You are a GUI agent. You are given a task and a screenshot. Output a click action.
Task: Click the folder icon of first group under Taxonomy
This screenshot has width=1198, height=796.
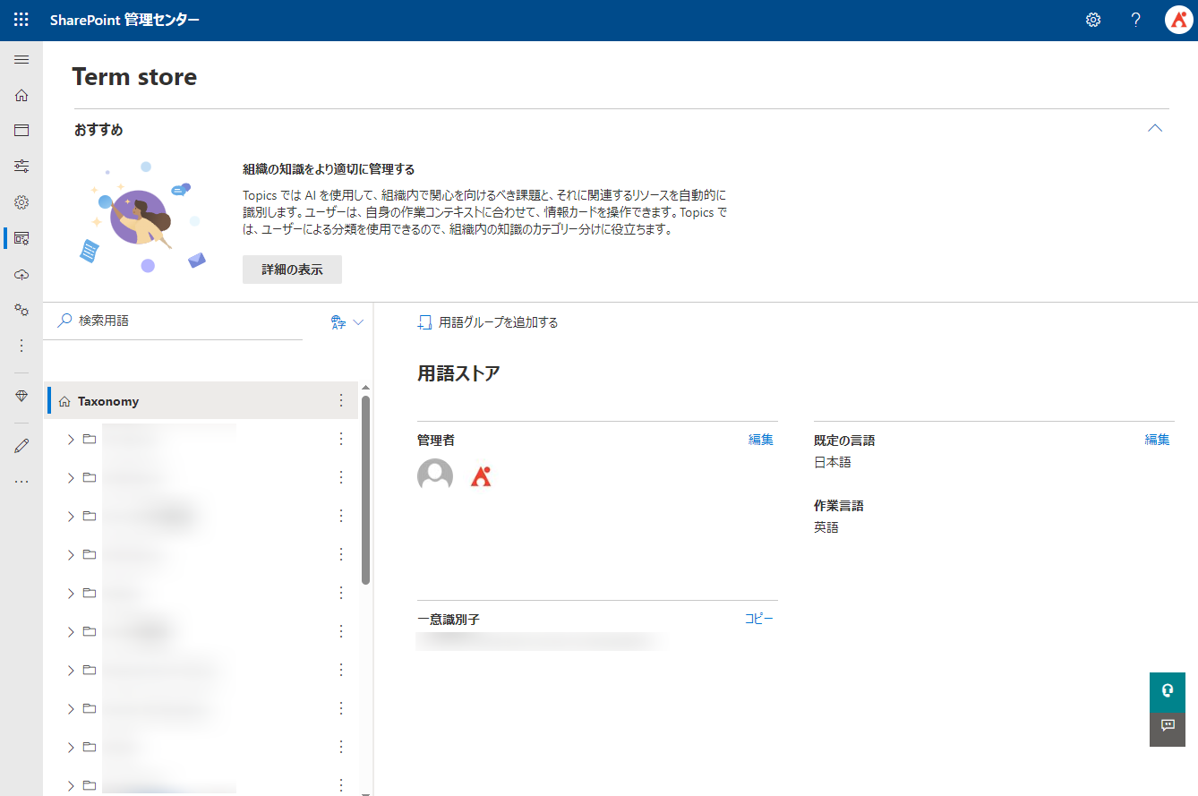click(89, 439)
